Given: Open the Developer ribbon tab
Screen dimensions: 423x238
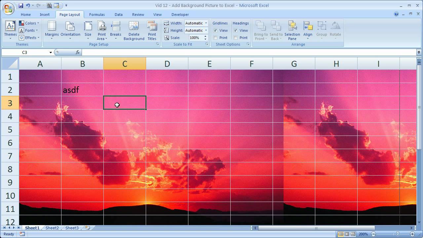Looking at the screenshot, I should (x=180, y=14).
